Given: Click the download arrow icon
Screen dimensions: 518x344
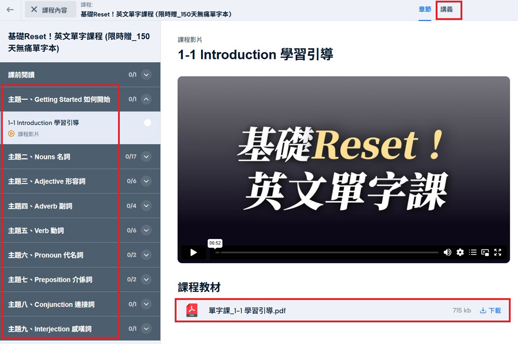Looking at the screenshot, I should click(483, 311).
